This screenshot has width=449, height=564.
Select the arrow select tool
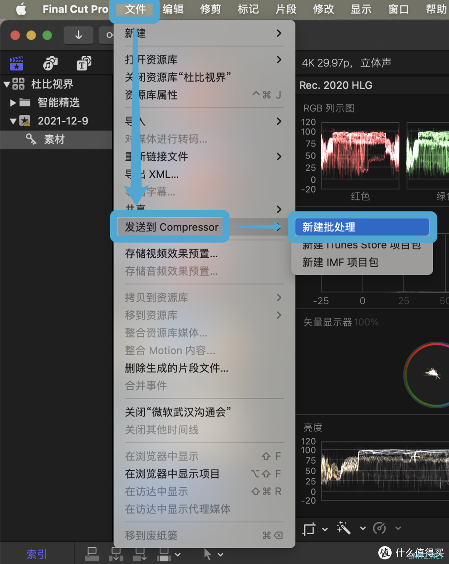(x=207, y=554)
